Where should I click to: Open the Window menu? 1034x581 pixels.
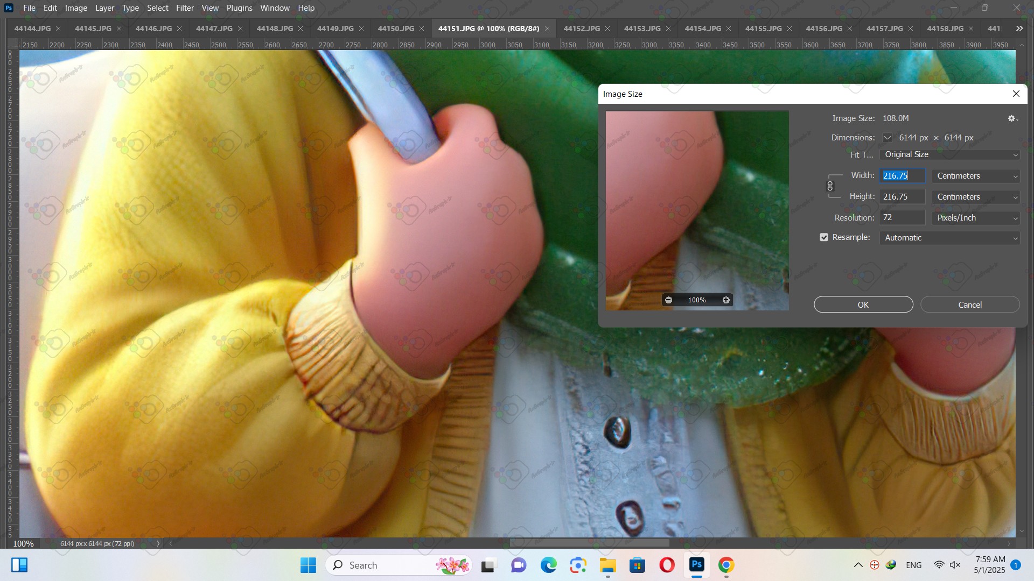[x=275, y=8]
